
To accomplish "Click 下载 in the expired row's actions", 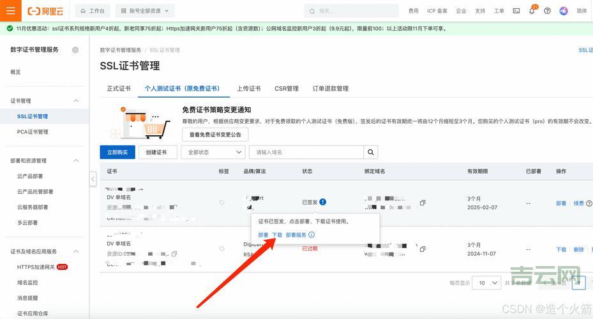I will (561, 249).
